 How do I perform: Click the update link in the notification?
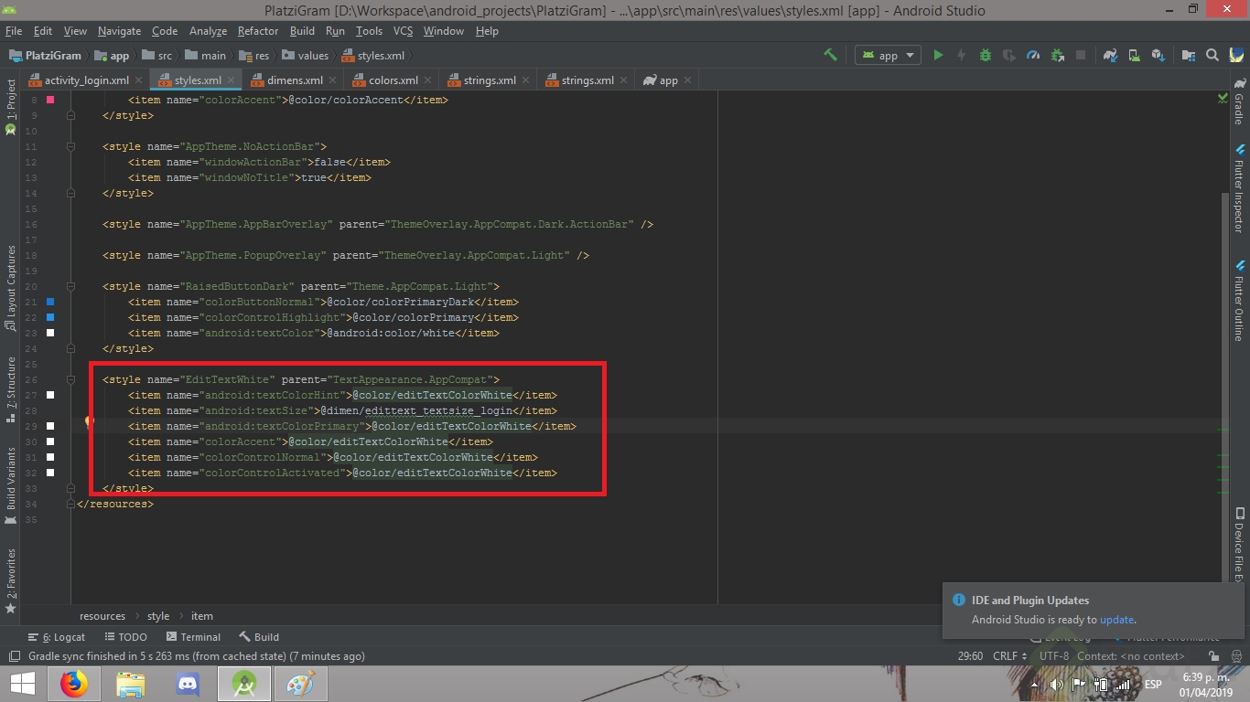coord(1116,620)
